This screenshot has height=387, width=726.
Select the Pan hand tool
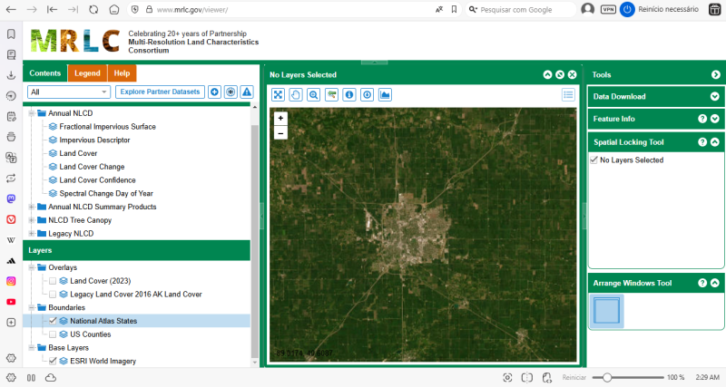pyautogui.click(x=296, y=95)
